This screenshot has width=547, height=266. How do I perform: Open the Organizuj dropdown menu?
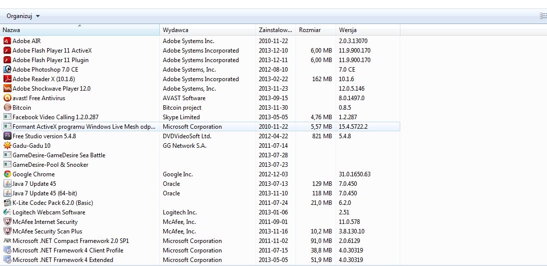[23, 16]
